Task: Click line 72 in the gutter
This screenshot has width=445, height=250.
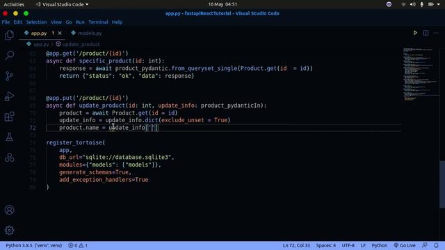Action: [33, 128]
